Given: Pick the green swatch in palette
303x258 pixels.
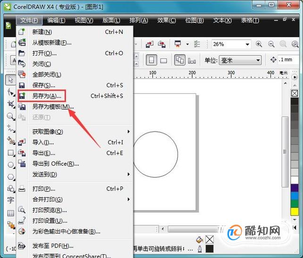Looking at the screenshot, I should pos(295,204).
